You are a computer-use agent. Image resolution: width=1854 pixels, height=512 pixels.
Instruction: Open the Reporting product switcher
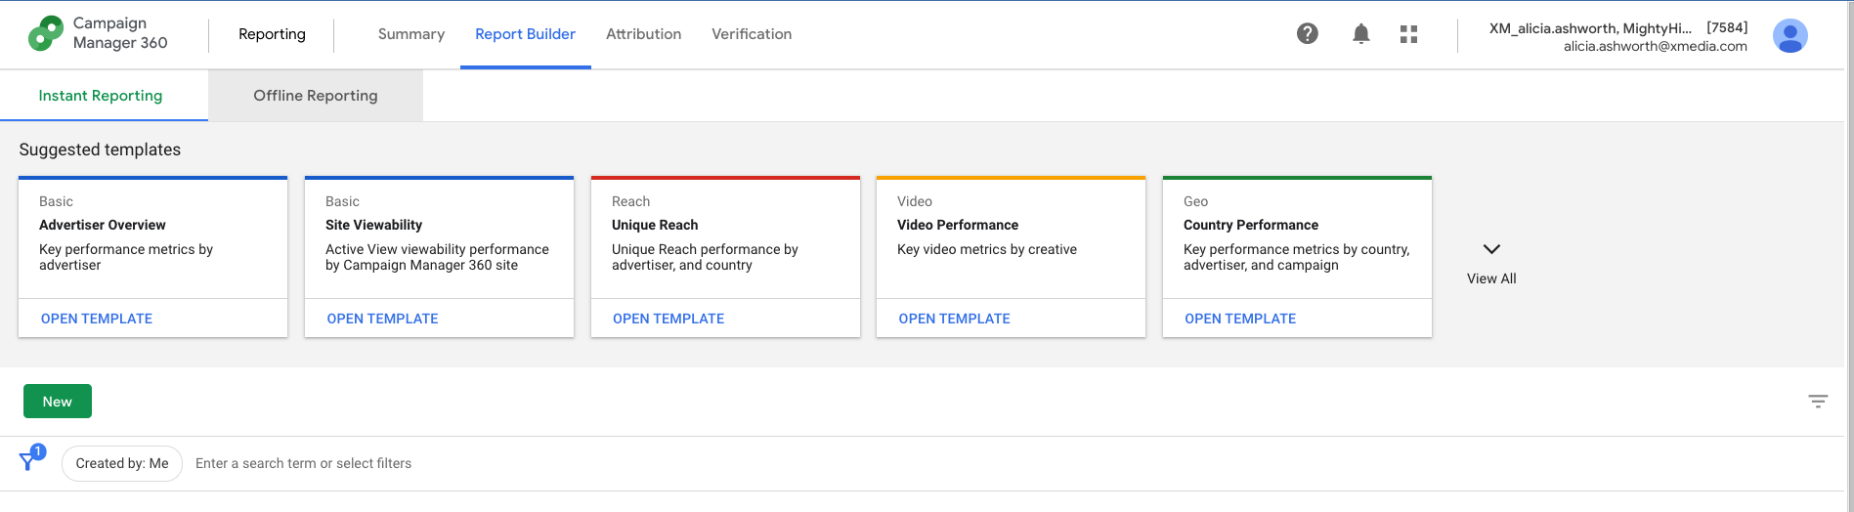coord(272,34)
